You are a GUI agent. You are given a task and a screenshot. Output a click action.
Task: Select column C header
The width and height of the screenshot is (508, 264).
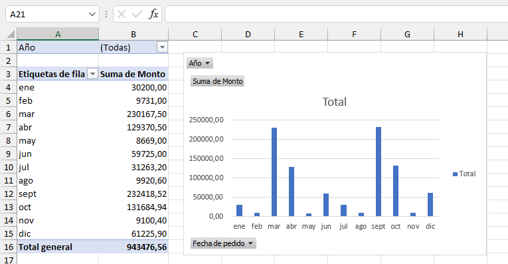pos(195,34)
